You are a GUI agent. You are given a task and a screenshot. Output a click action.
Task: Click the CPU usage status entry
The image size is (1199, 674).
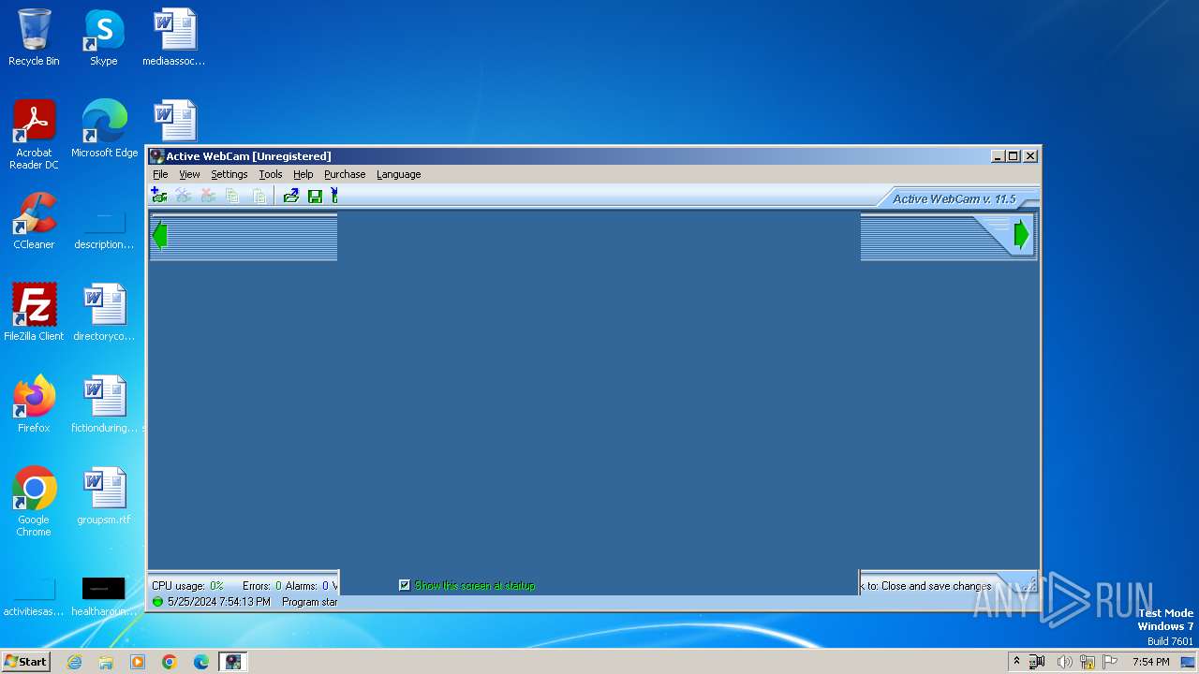[187, 586]
